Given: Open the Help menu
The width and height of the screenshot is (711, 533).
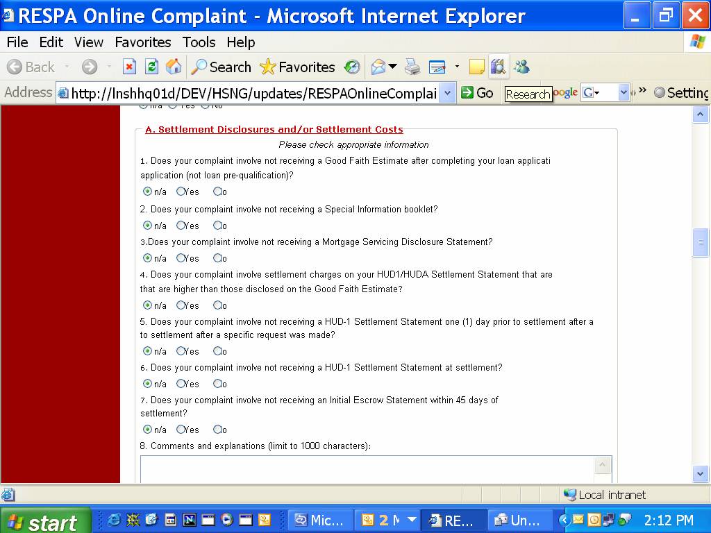Looking at the screenshot, I should coord(241,42).
